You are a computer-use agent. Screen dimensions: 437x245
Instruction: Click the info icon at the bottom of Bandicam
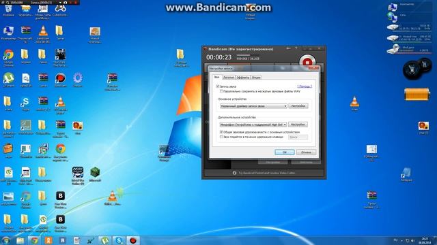tap(234, 173)
